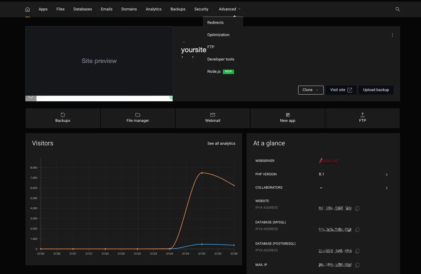This screenshot has width=421, height=274.
Task: Click the Apache webserver logo
Action: coord(329,161)
